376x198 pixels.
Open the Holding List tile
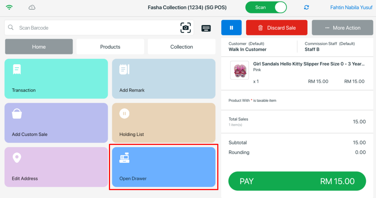(x=163, y=123)
